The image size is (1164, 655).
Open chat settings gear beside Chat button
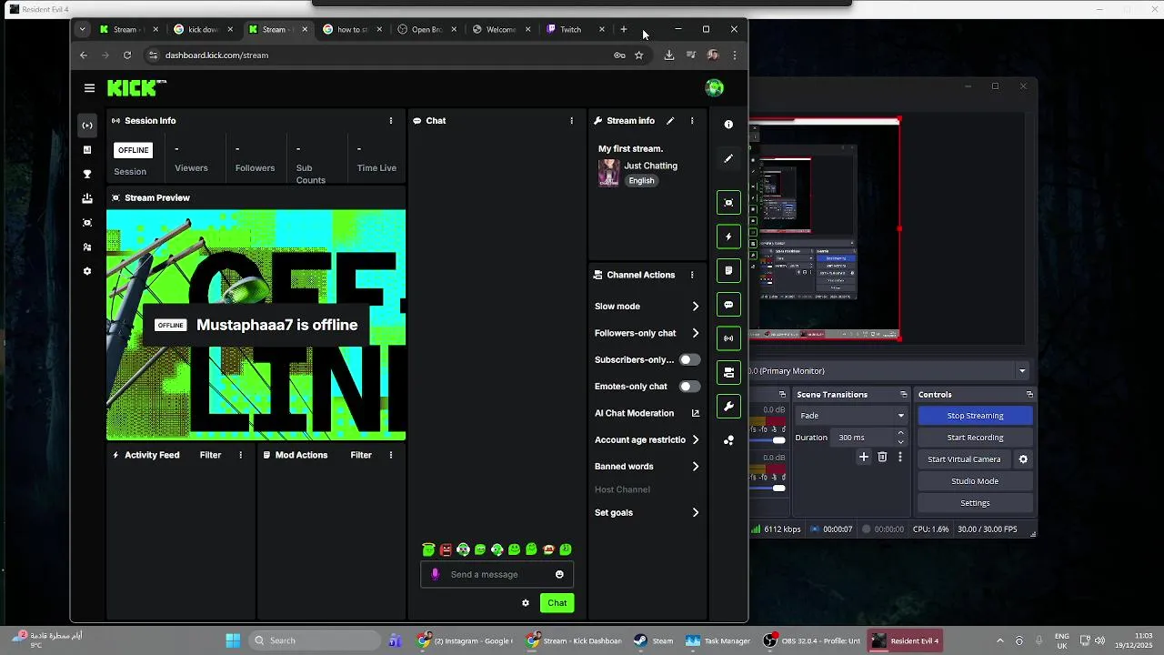coord(526,602)
